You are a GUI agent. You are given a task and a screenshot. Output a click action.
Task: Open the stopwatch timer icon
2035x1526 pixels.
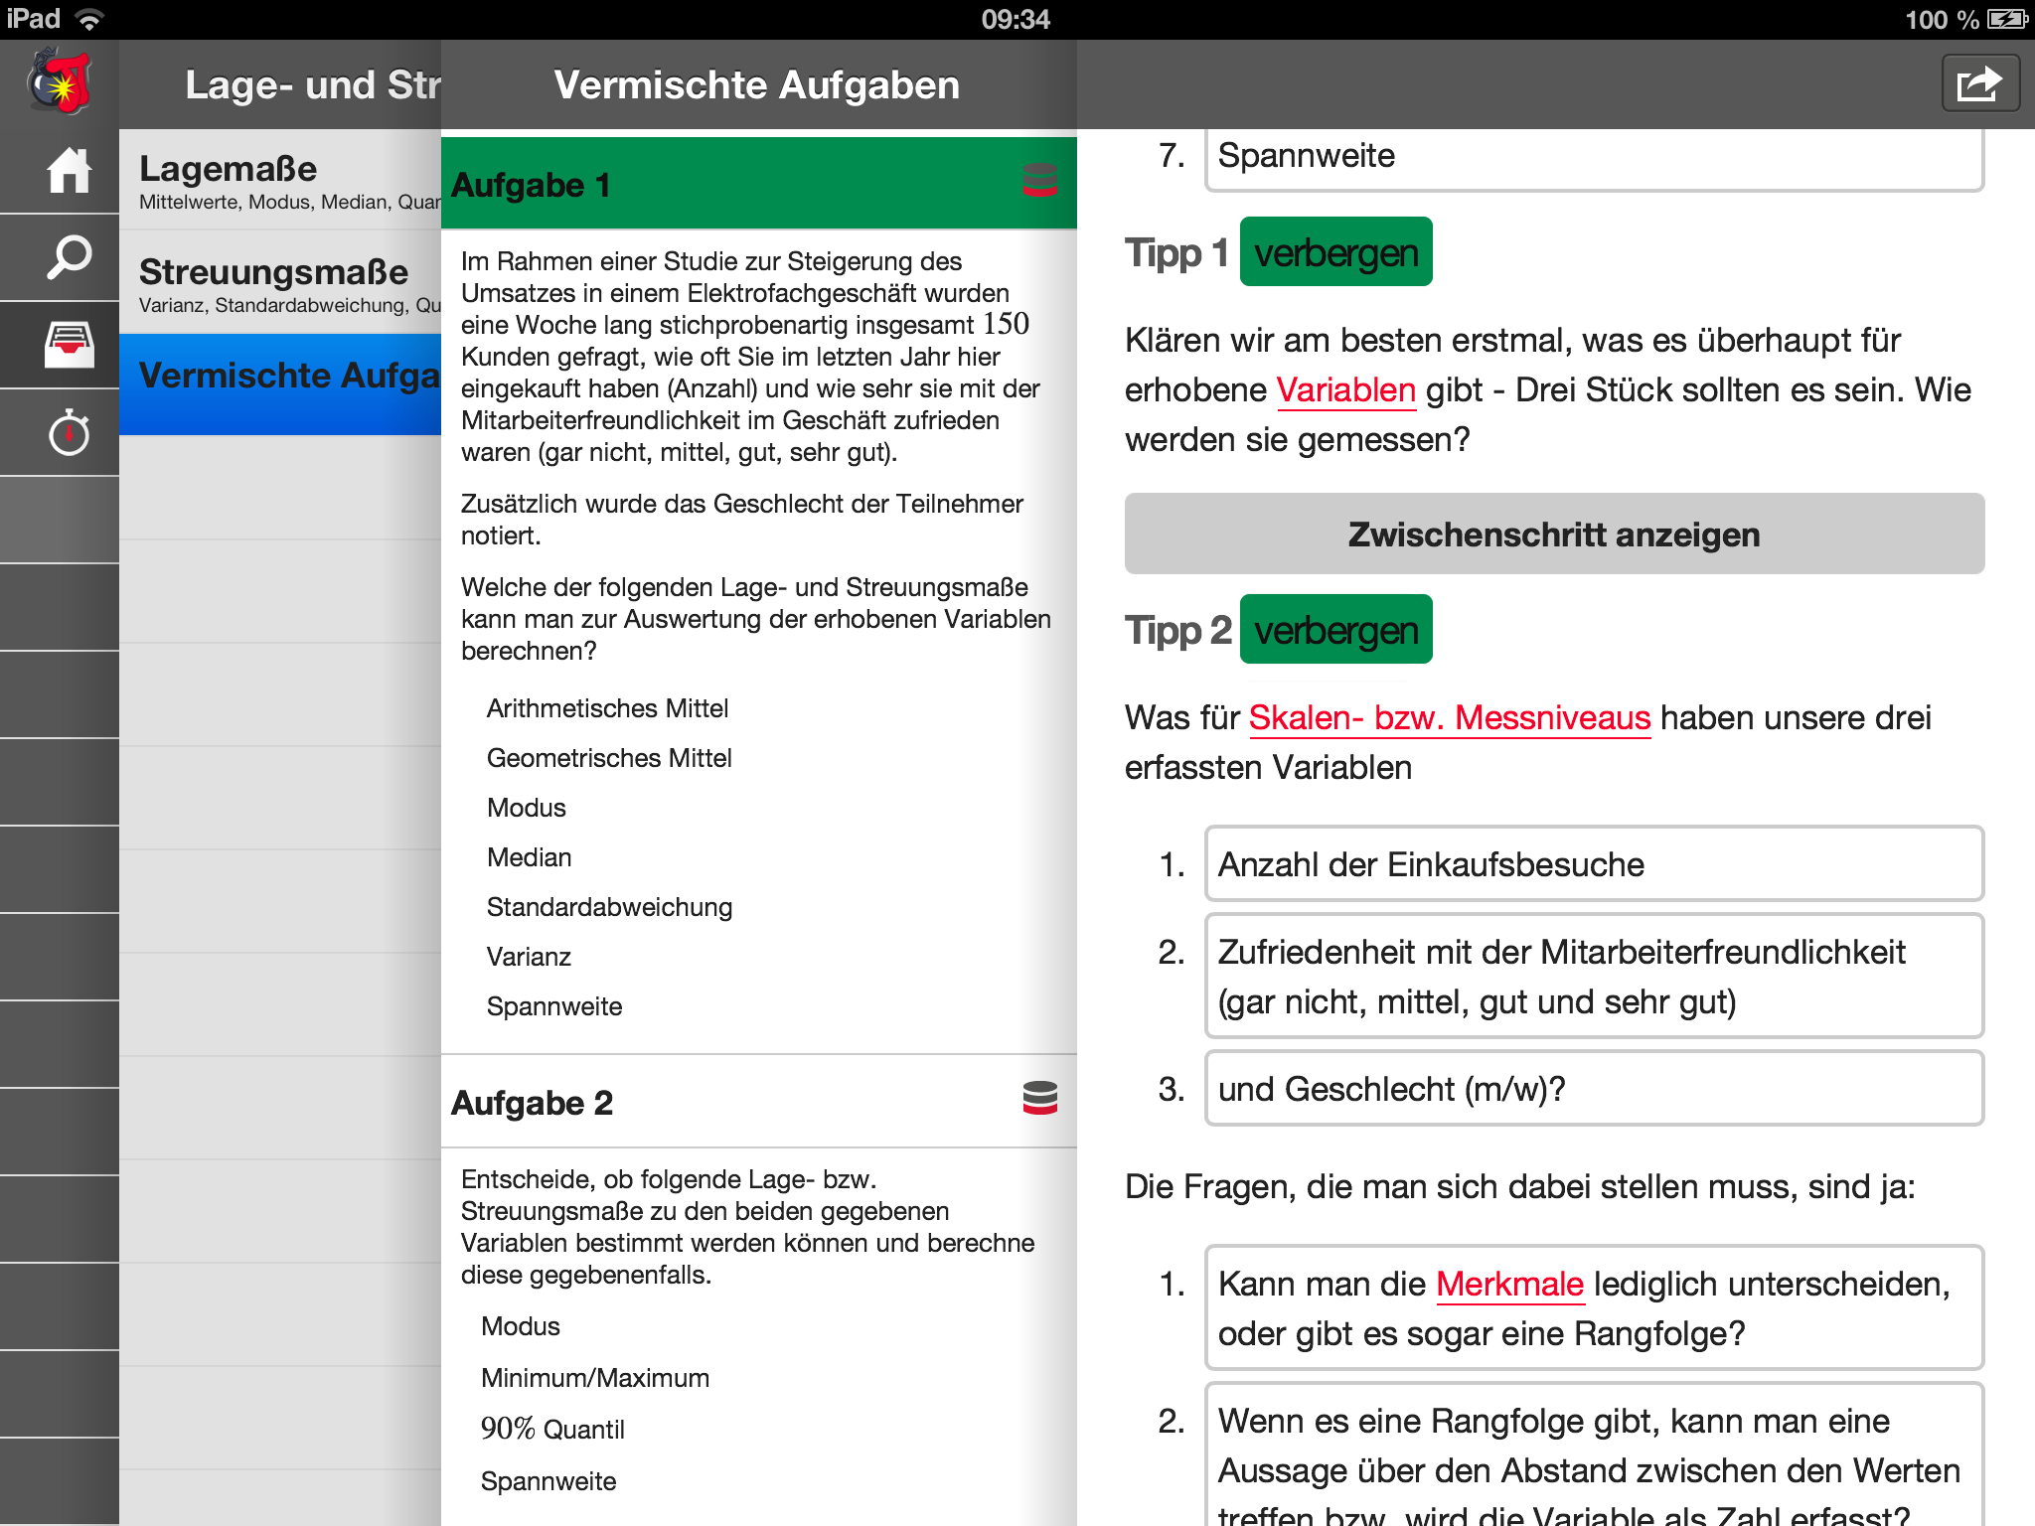(69, 431)
